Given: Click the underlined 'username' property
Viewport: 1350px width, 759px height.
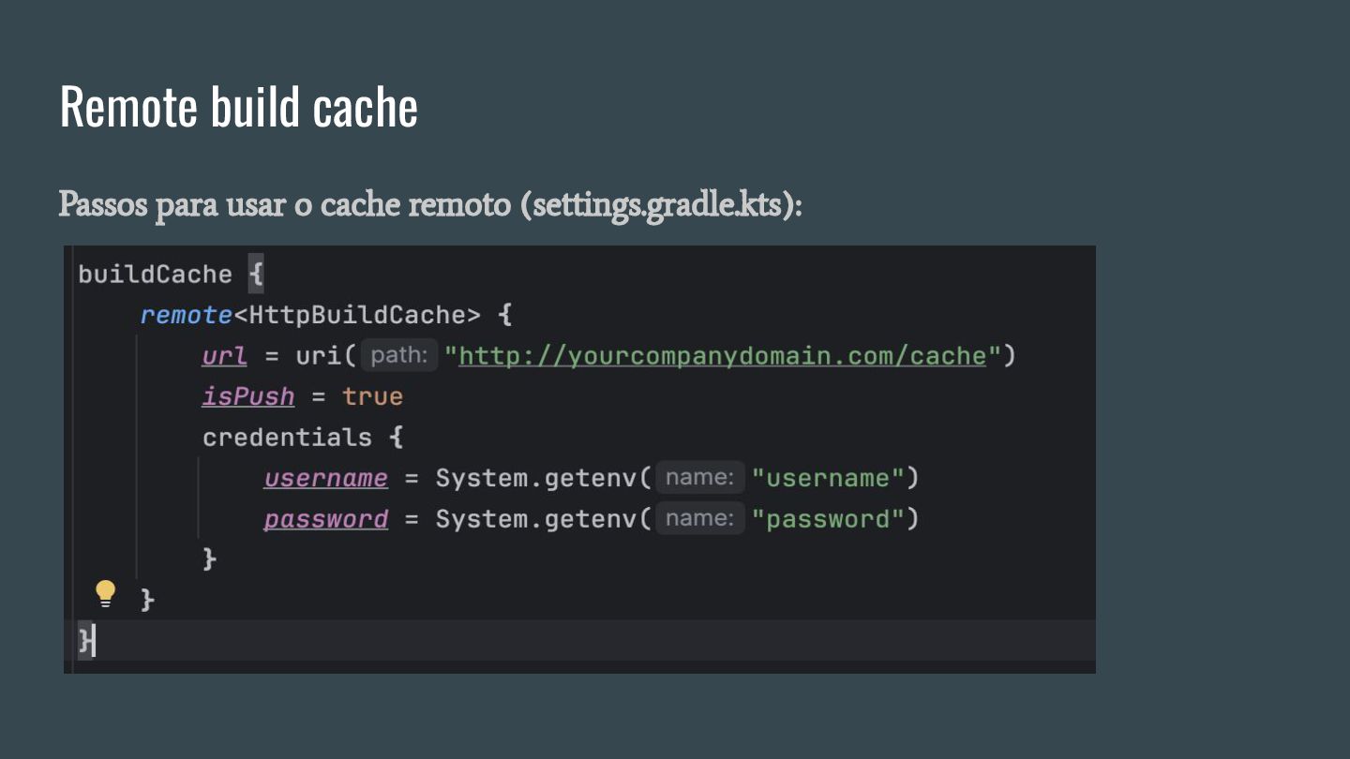Looking at the screenshot, I should point(325,478).
